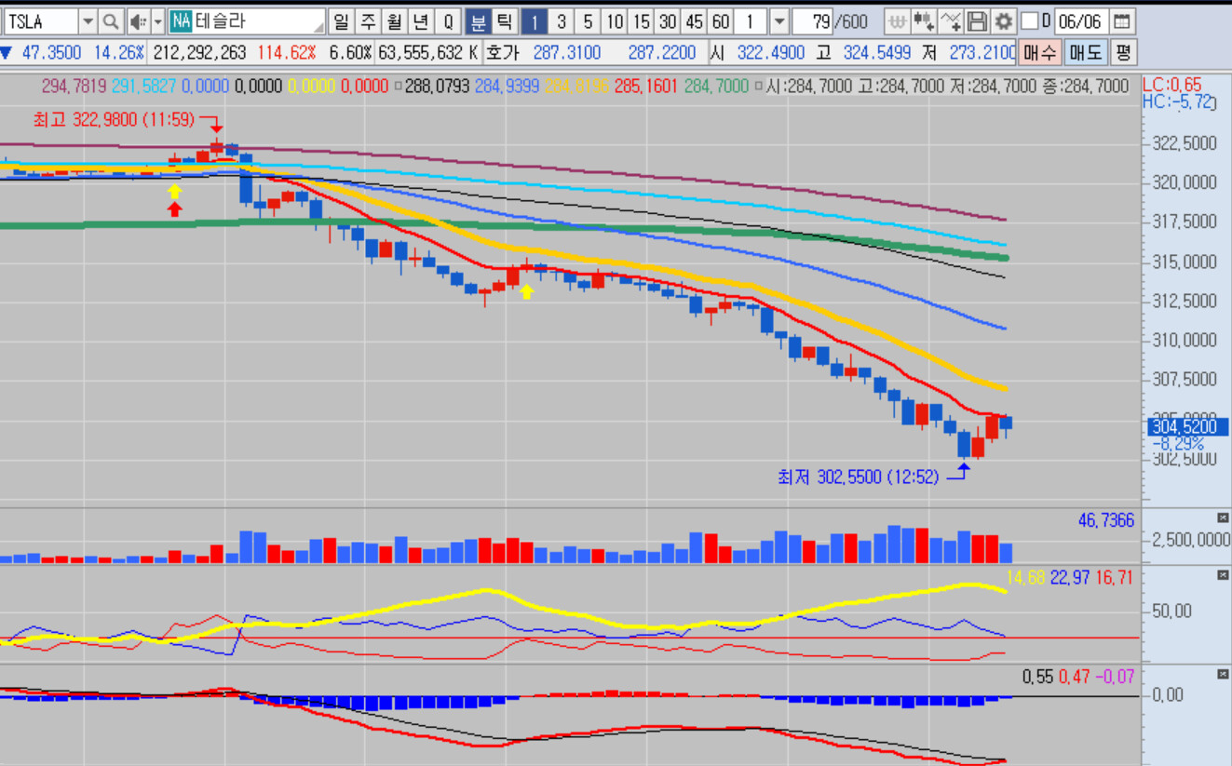Image resolution: width=1232 pixels, height=766 pixels.
Task: Select the 60-minute interval button
Action: pos(720,21)
